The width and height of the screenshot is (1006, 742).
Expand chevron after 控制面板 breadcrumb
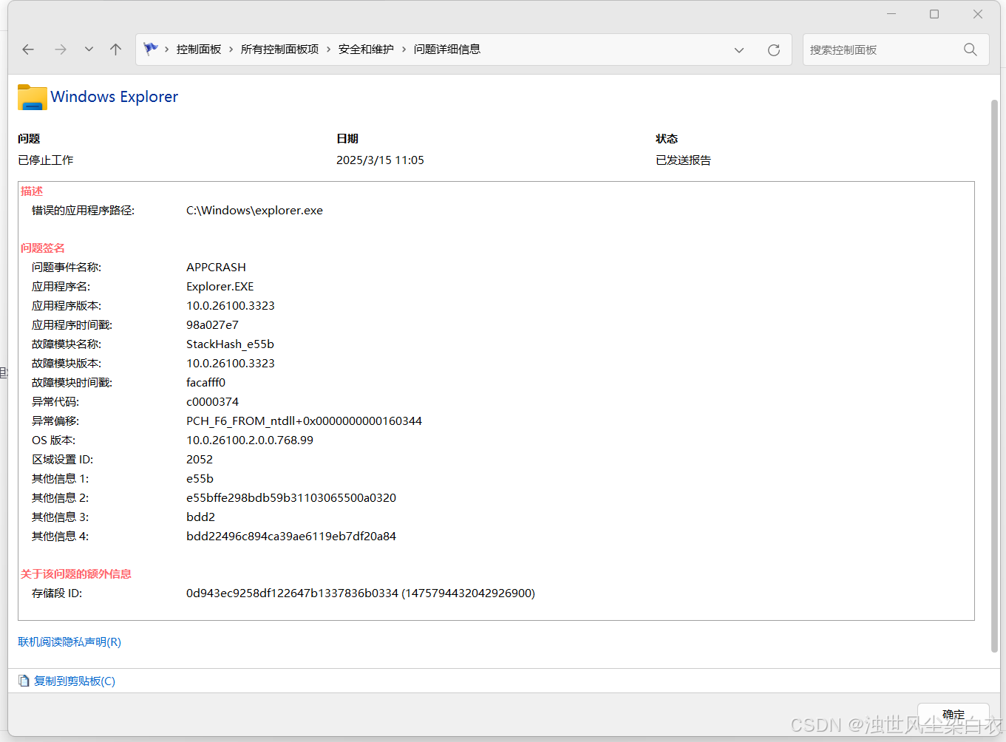[231, 50]
